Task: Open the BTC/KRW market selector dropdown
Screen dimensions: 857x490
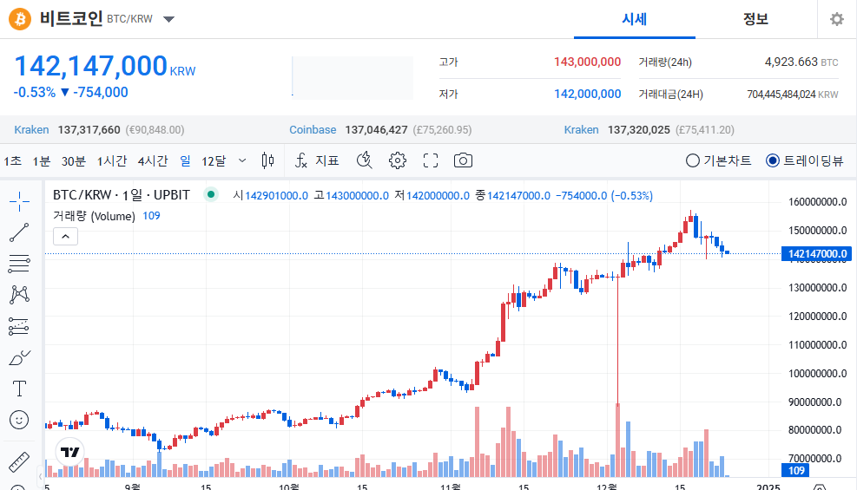Action: click(169, 19)
